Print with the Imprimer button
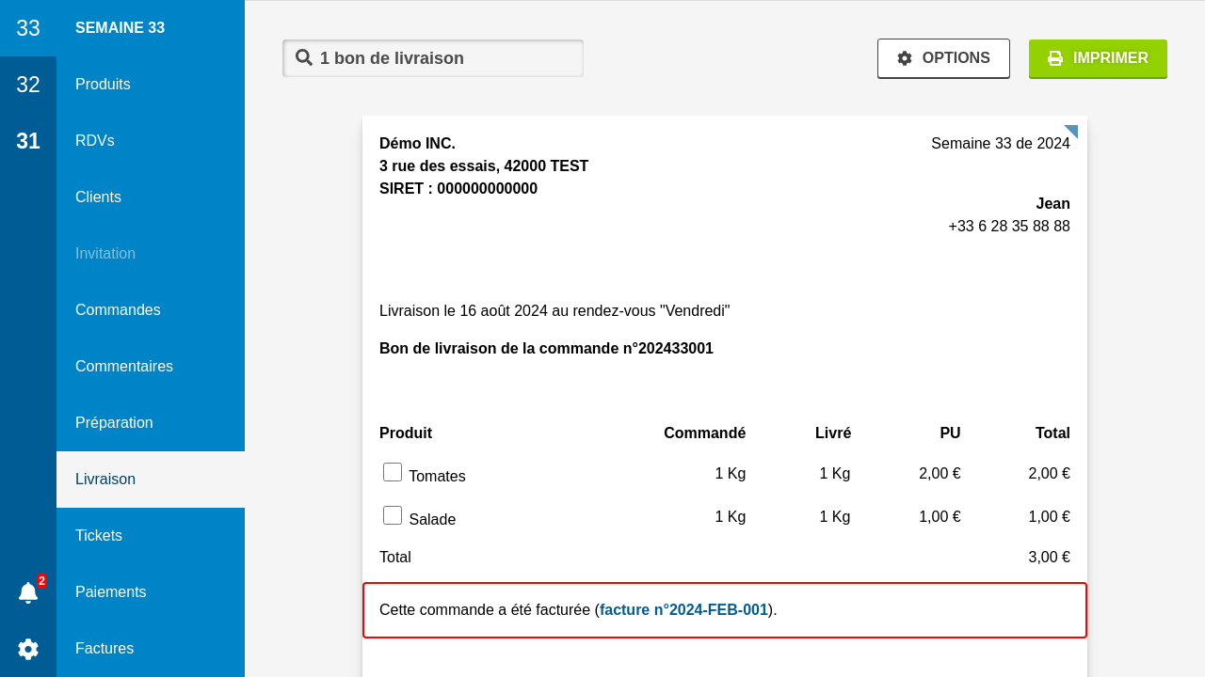 pyautogui.click(x=1098, y=58)
